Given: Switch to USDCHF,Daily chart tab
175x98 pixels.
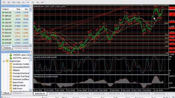Looking at the screenshot, I should pyautogui.click(x=68, y=94).
